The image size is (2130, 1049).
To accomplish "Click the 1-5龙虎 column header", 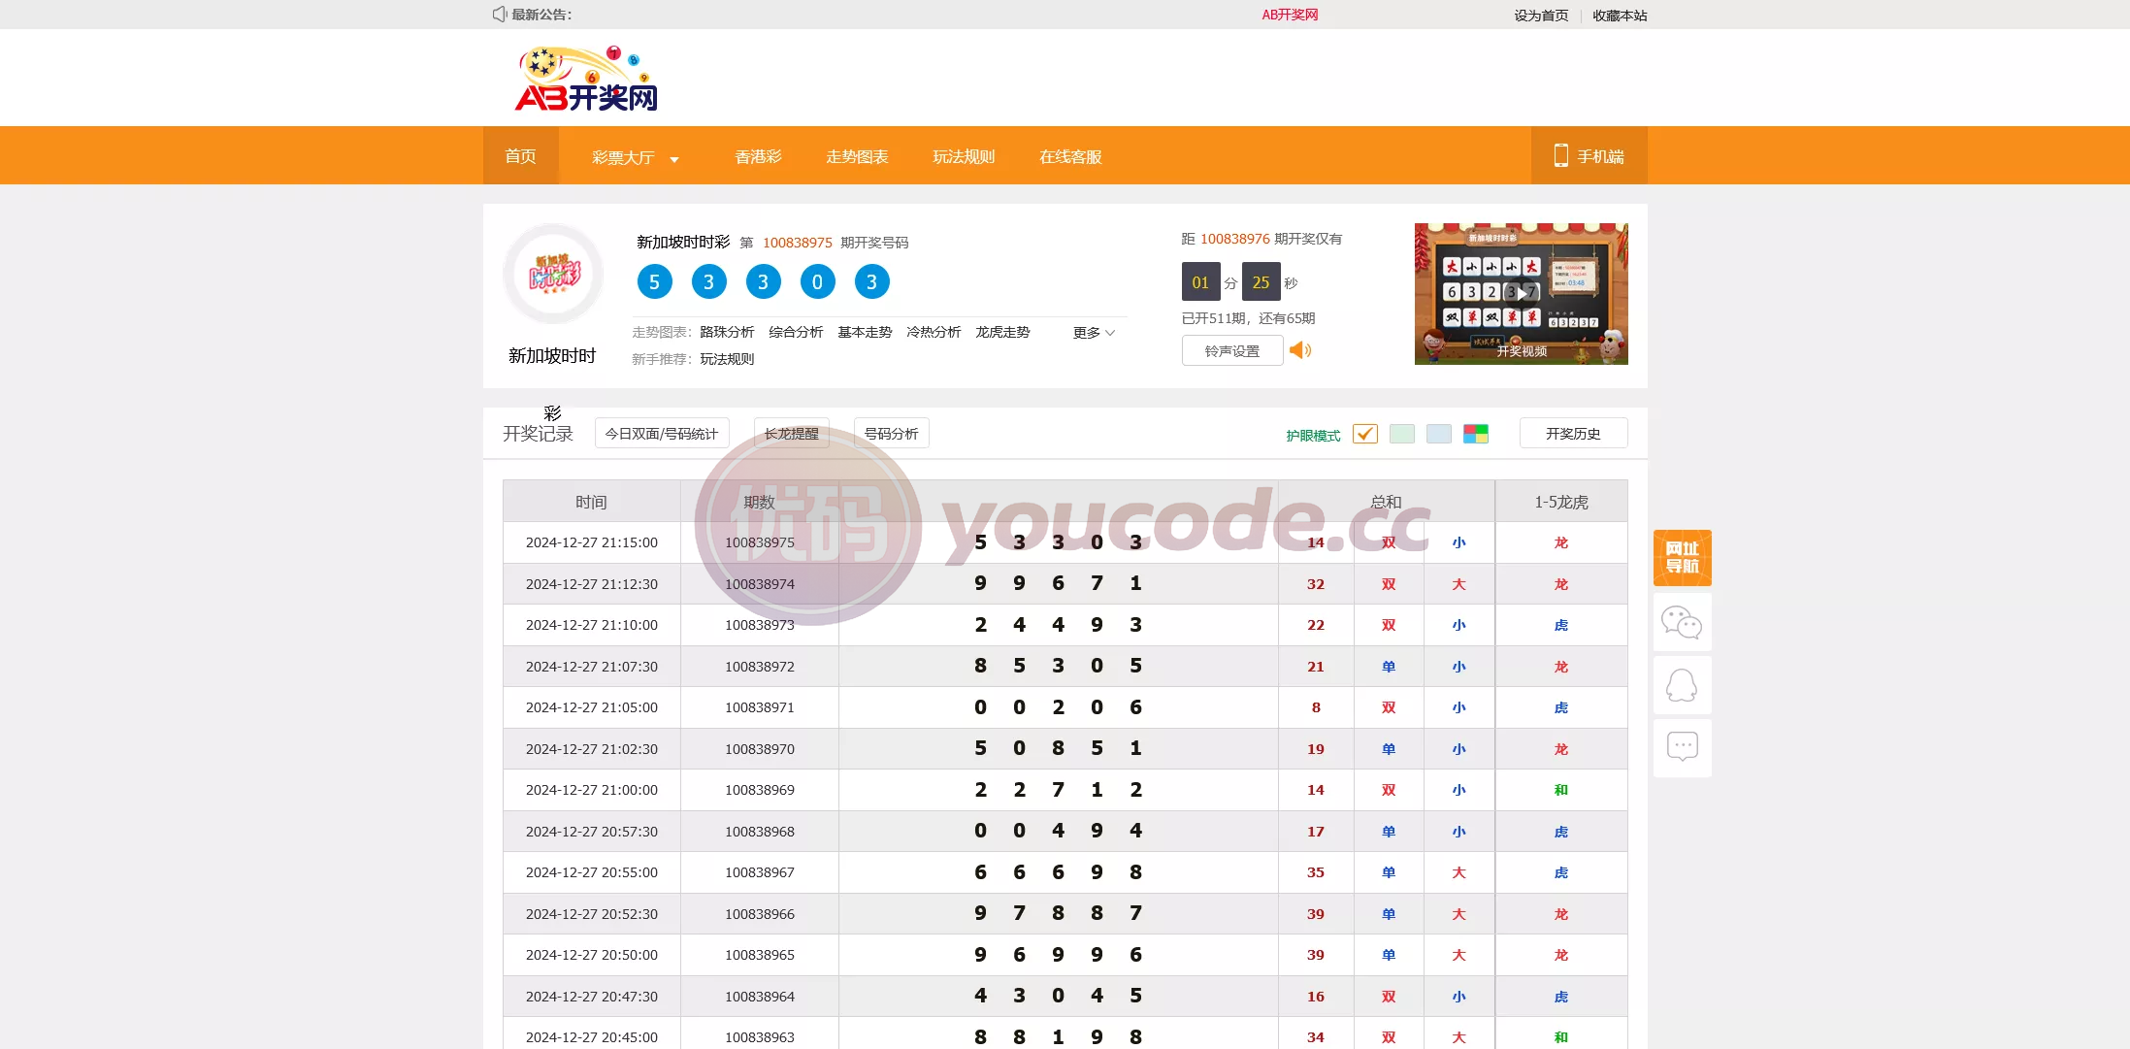I will point(1561,502).
